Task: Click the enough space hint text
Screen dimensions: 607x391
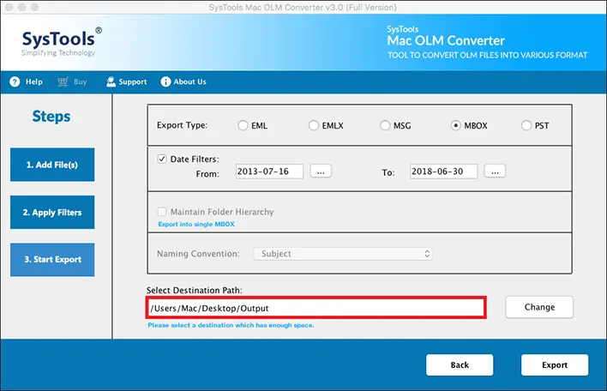Action: tap(231, 325)
